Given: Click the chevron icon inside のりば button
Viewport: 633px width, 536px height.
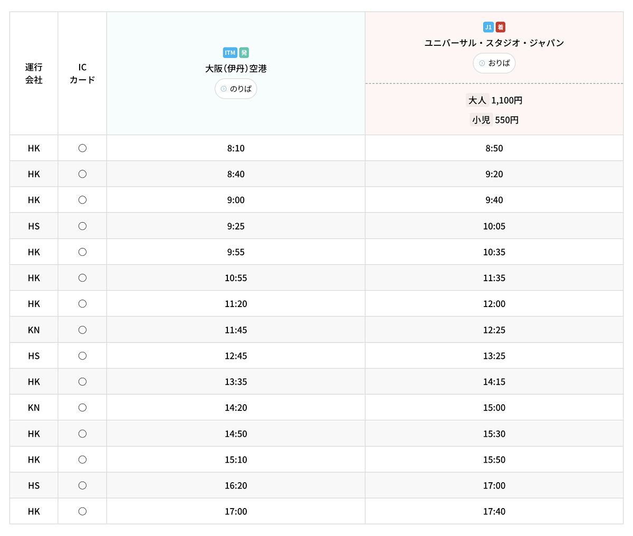Looking at the screenshot, I should click(x=224, y=89).
